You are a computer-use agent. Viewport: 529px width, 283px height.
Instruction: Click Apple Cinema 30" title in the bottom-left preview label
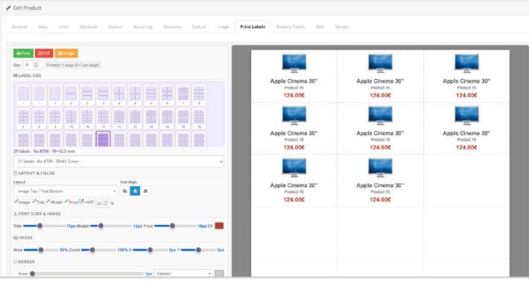pos(294,185)
